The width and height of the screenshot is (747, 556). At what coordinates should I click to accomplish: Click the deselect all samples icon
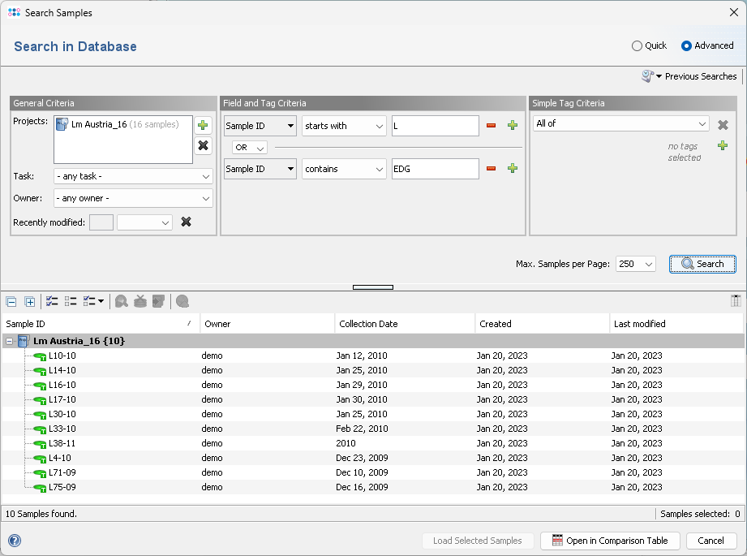71,301
